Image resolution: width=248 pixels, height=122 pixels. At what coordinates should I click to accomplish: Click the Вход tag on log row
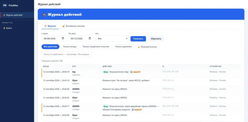tap(106, 72)
